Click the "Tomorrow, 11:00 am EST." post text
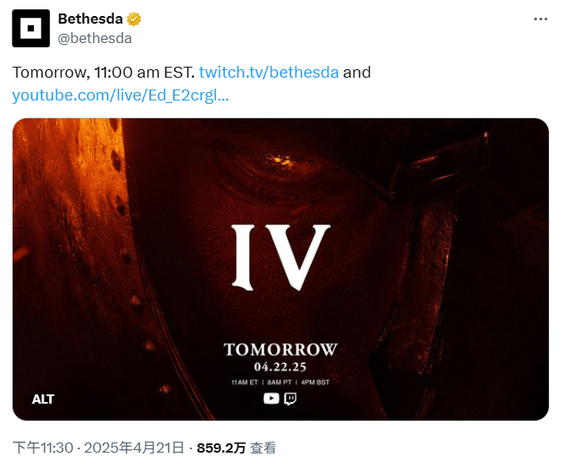Viewport: 564px width, 467px height. click(103, 73)
